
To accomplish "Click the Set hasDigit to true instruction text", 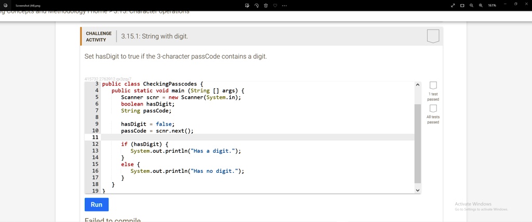I will [x=176, y=56].
